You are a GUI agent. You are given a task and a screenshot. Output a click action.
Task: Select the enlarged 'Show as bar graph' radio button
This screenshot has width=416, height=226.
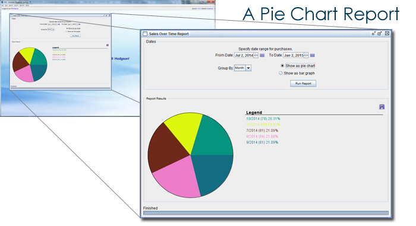coord(281,73)
